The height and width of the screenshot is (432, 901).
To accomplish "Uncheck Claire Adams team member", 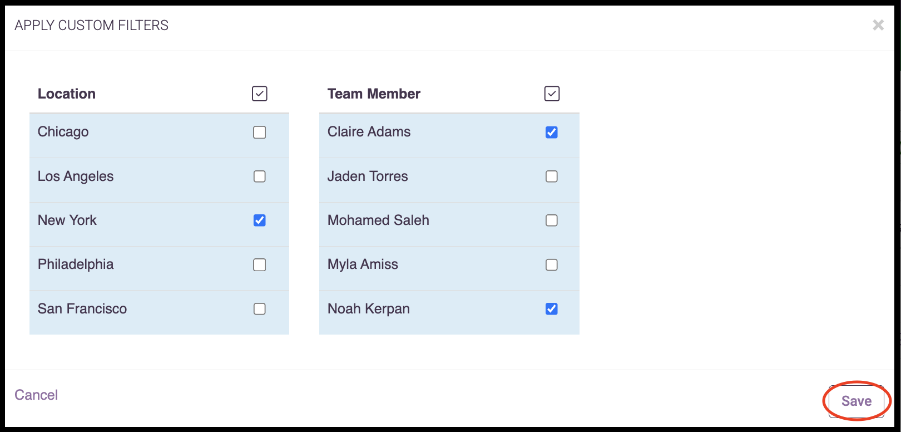I will tap(552, 132).
